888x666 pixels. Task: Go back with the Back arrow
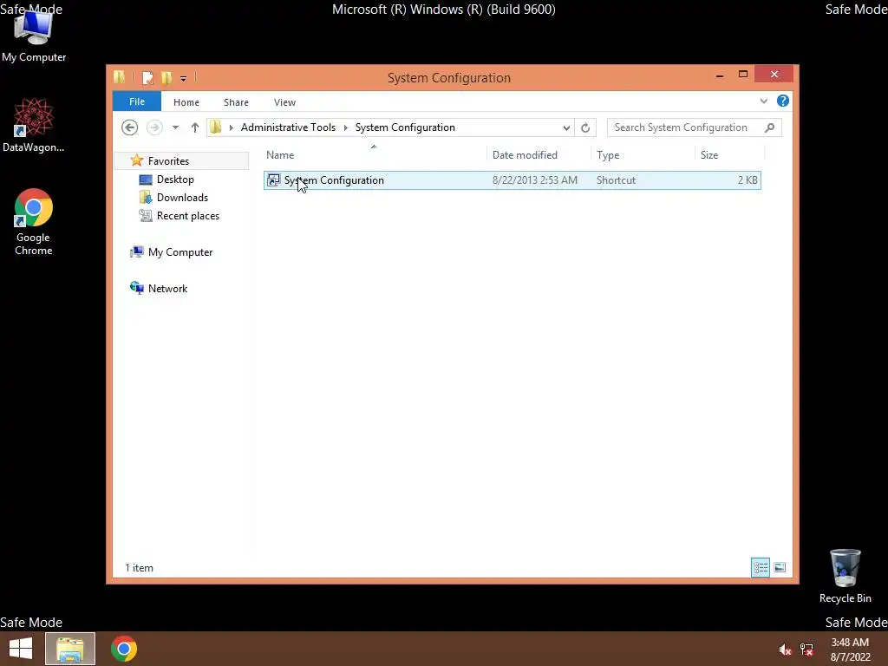(130, 127)
